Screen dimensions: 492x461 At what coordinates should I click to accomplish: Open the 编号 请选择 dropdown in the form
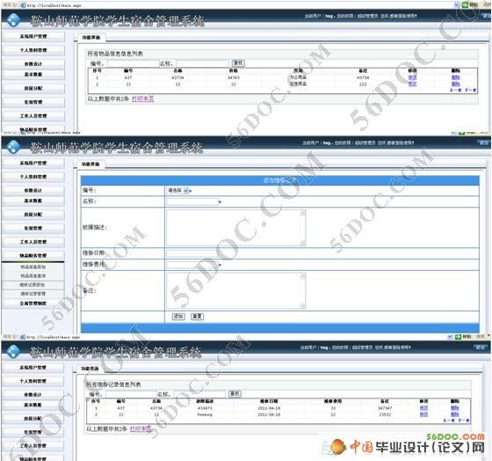click(178, 190)
